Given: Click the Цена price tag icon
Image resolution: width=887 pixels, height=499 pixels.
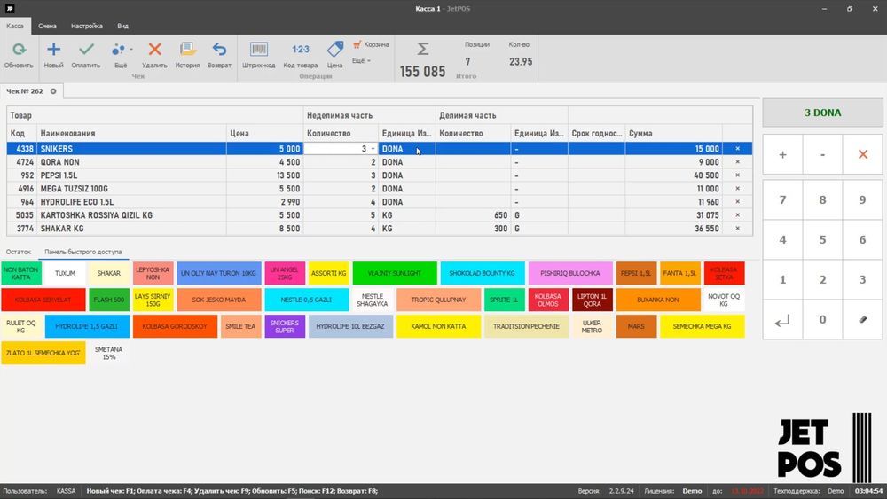Looking at the screenshot, I should (x=335, y=50).
